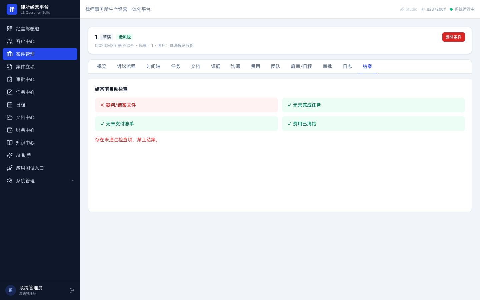Select the 结案 tab
Screen dimensions: 480x300
pyautogui.click(x=367, y=67)
